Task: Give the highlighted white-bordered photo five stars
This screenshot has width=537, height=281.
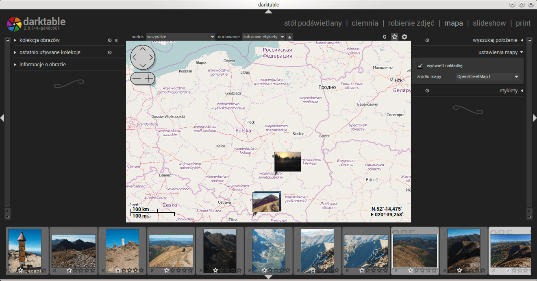Action: pyautogui.click(x=434, y=270)
